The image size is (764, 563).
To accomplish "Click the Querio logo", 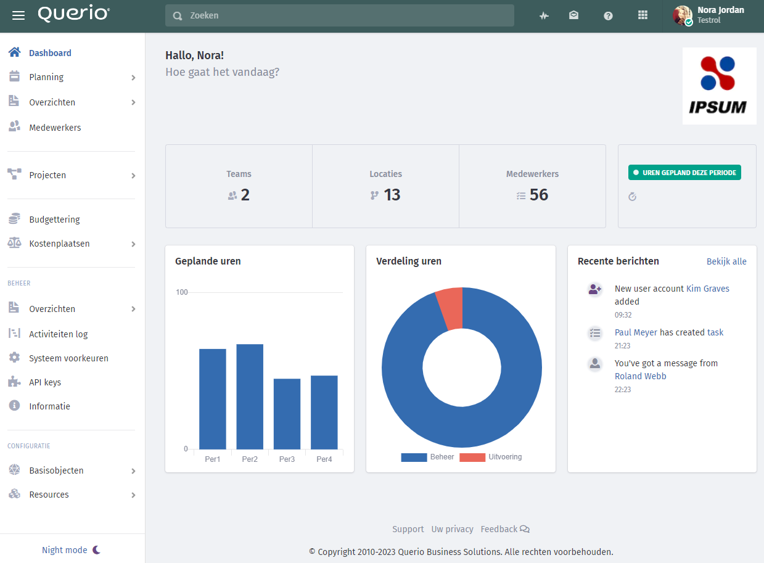I will point(73,15).
